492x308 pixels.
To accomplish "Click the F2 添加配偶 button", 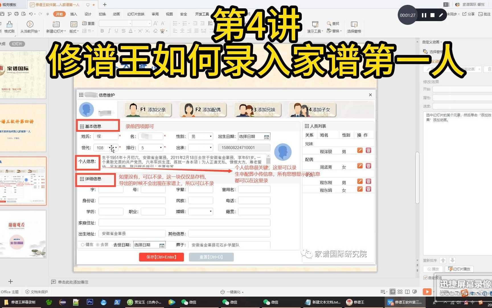I will (203, 110).
